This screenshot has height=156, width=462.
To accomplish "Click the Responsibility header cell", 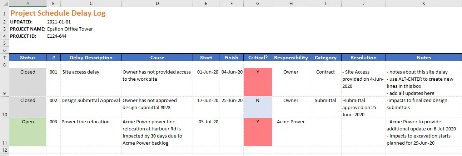I will point(291,58).
